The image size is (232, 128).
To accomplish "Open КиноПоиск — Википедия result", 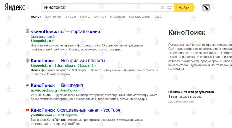I will coord(57,86).
